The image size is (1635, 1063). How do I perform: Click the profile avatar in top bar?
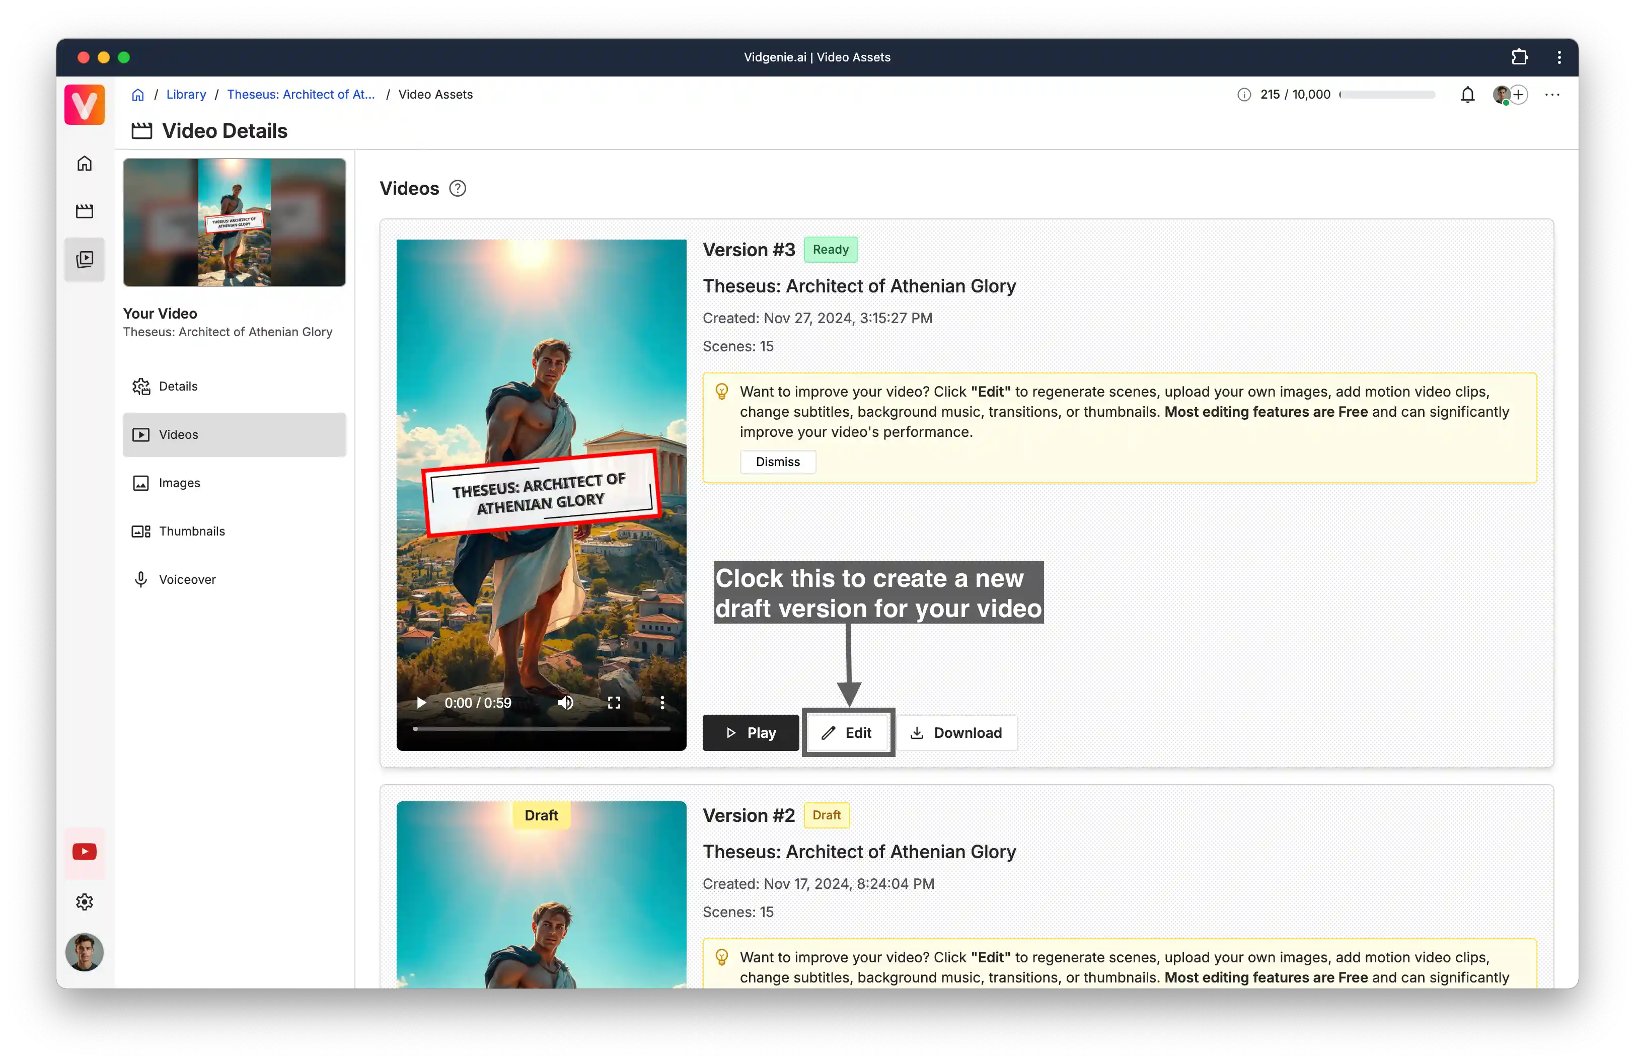point(1501,94)
